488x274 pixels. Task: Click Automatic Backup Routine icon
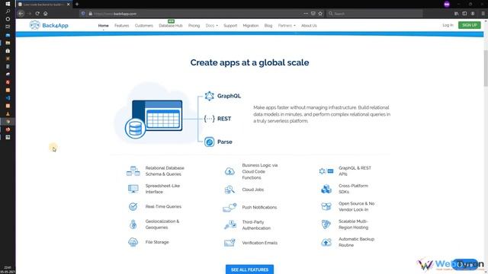pos(326,242)
